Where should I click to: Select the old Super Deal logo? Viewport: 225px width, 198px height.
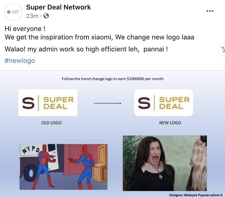point(48,102)
